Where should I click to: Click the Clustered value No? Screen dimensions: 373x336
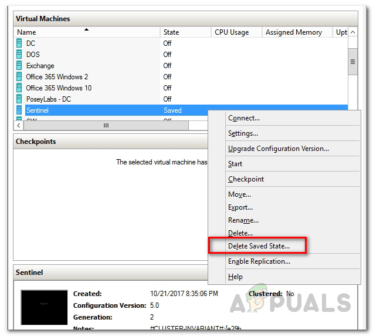(x=290, y=294)
